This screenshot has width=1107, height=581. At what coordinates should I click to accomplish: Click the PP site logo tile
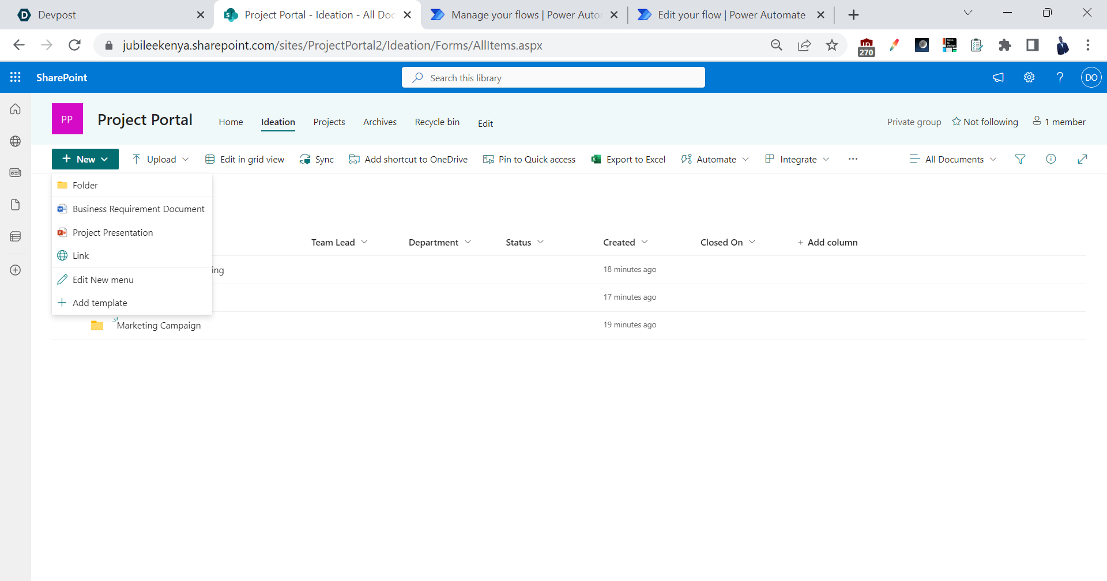tap(67, 119)
